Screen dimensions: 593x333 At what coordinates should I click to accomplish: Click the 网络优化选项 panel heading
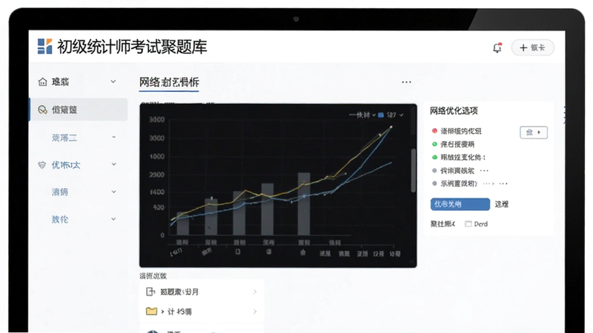click(454, 110)
